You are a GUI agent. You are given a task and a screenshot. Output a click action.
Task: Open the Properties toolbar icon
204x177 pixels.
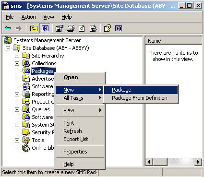(60, 28)
